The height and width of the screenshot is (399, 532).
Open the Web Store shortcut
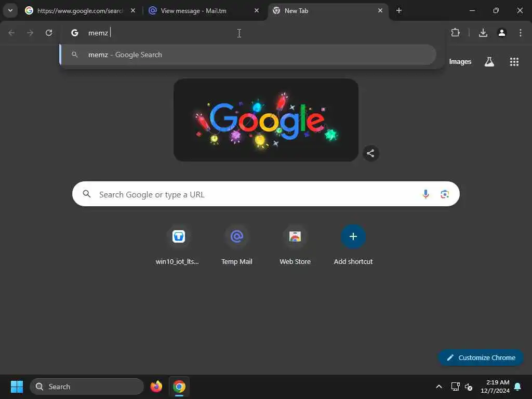point(295,246)
